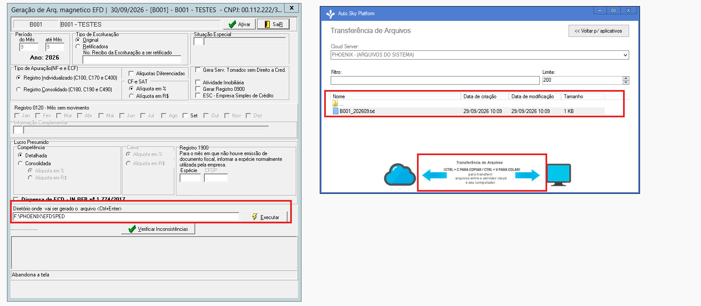The image size is (701, 306).
Task: Select Detalhada competência option
Action: (20, 155)
